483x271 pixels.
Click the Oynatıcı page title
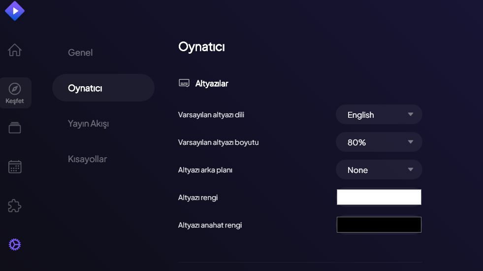[201, 47]
